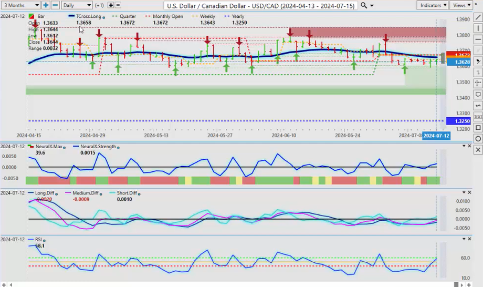This screenshot has width=483, height=287.
Task: Click the black plus forecast increment button
Action: 111,5
